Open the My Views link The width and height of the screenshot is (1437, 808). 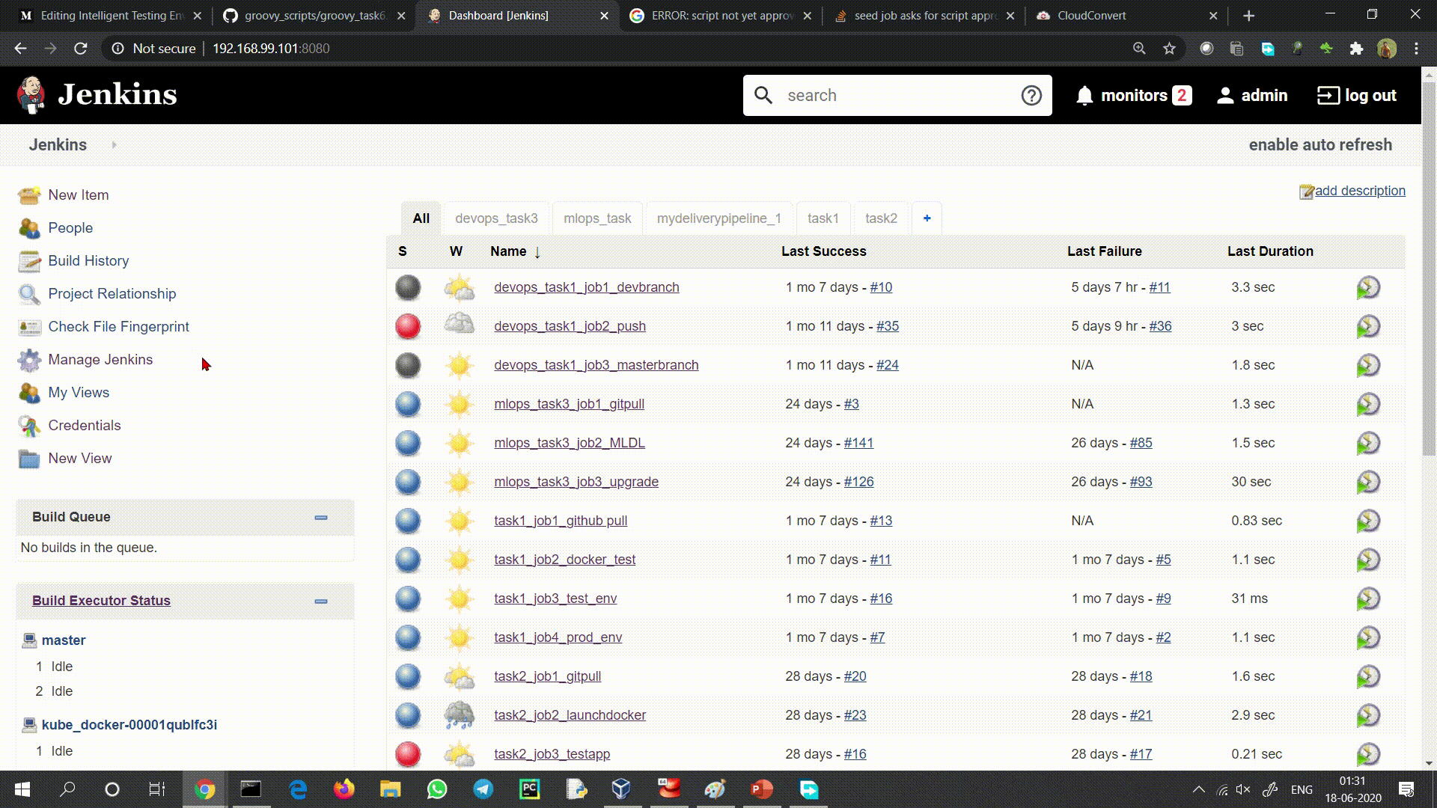coord(79,393)
